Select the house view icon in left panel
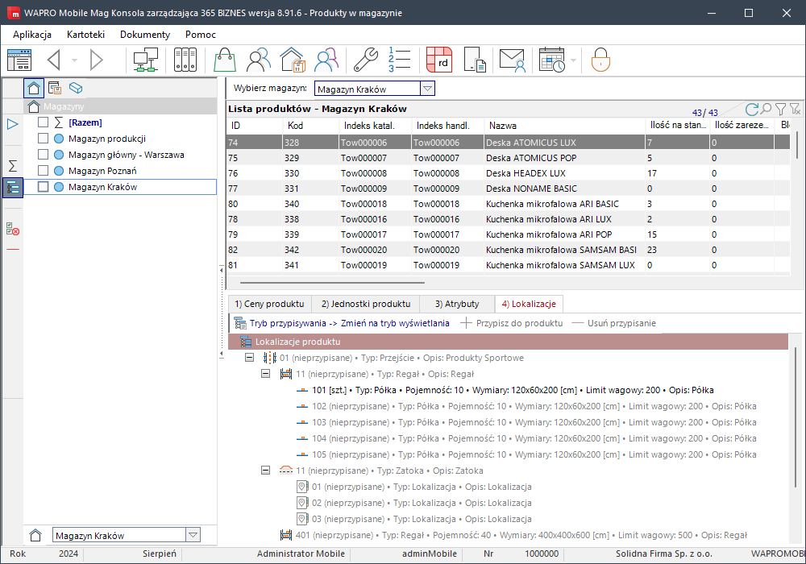806x564 pixels. [34, 89]
